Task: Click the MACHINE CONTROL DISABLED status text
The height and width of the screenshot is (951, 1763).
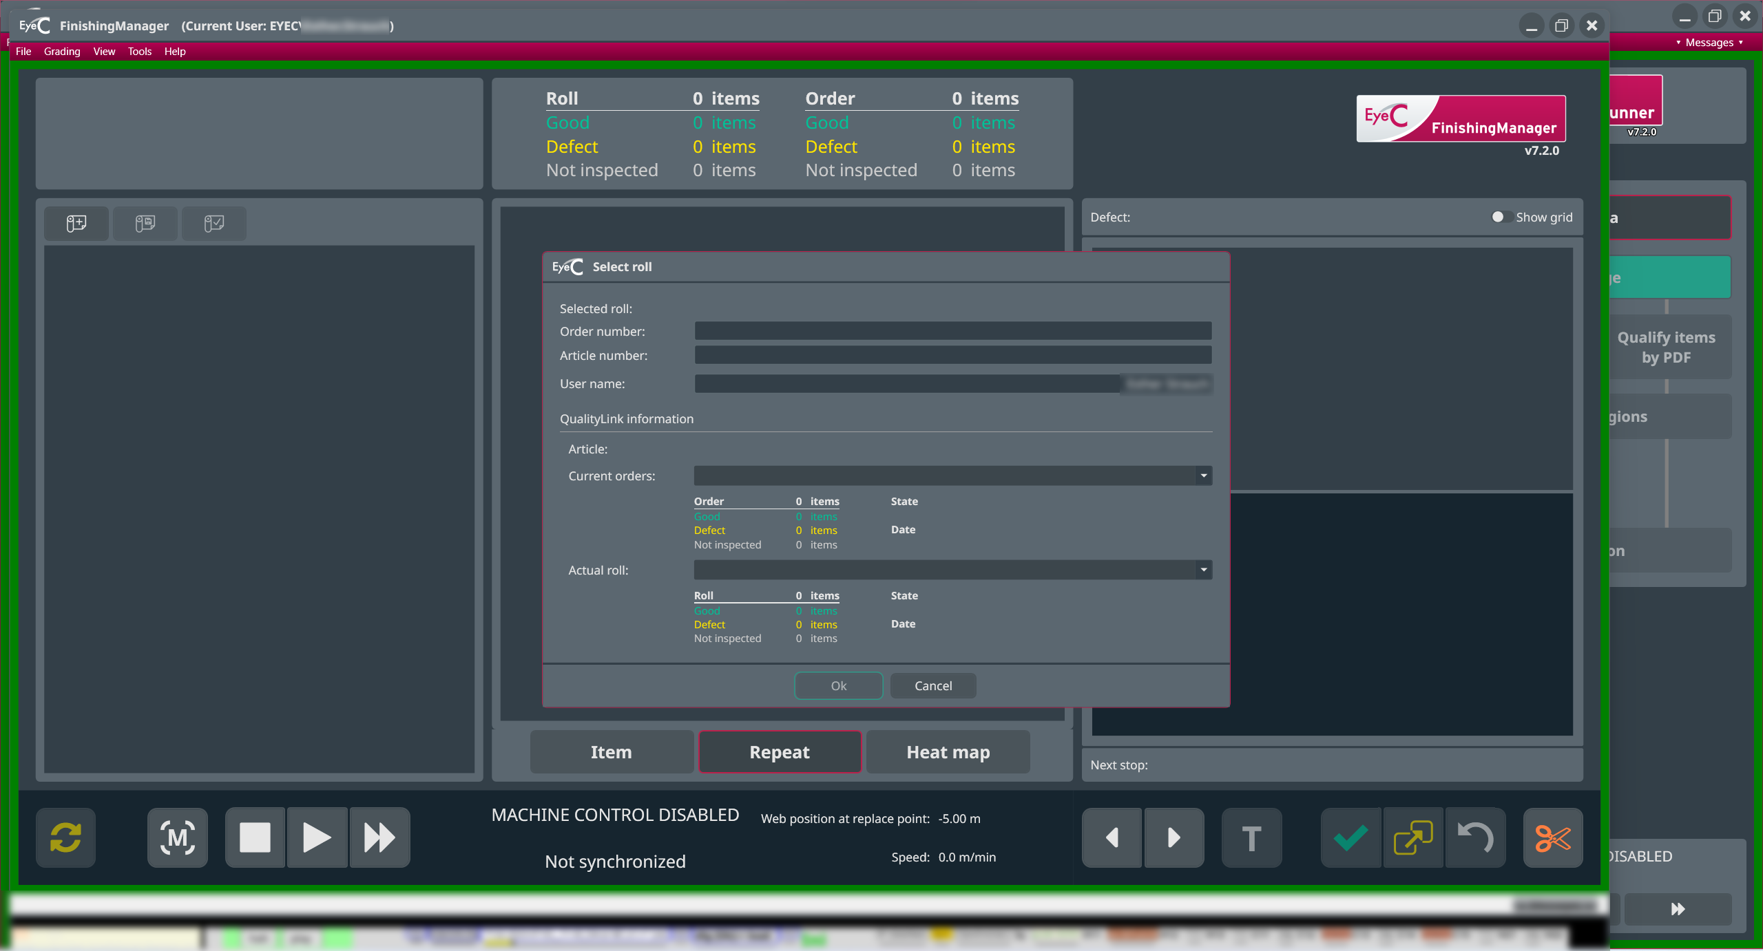Action: (615, 815)
